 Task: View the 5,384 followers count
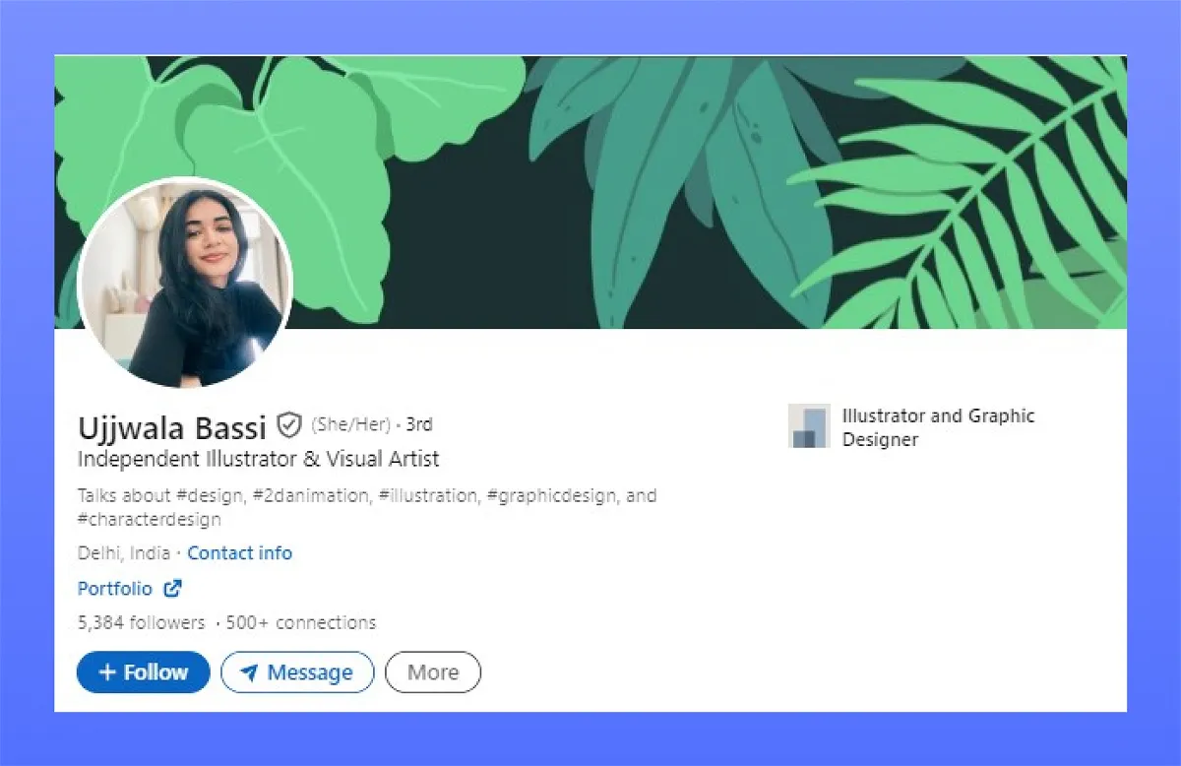click(142, 623)
